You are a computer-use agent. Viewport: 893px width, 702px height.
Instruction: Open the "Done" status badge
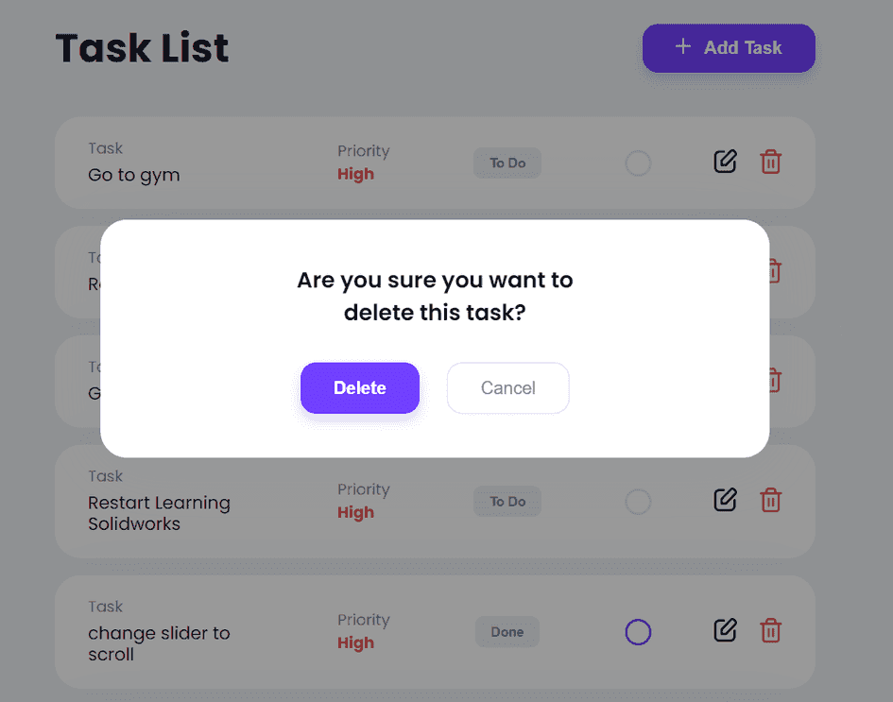[507, 631]
